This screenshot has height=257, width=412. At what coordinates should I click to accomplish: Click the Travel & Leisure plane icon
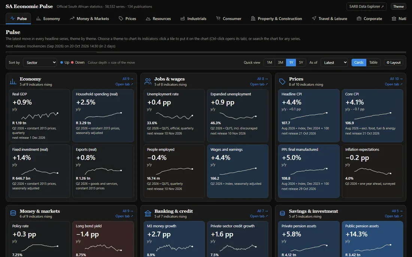(314, 18)
